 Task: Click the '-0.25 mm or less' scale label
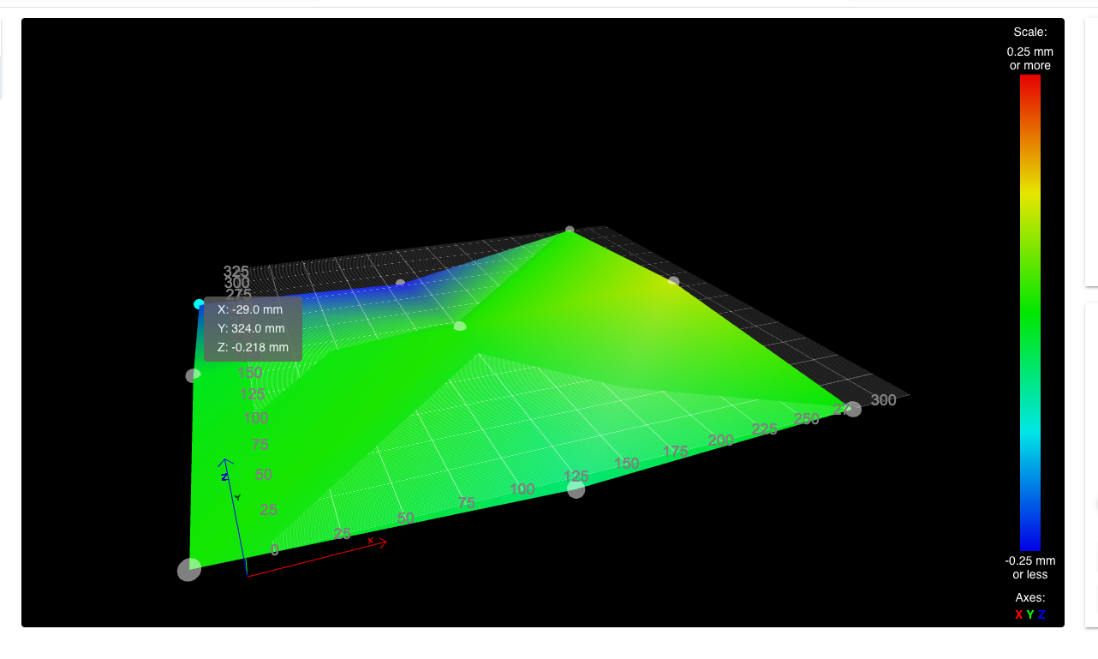[1030, 567]
